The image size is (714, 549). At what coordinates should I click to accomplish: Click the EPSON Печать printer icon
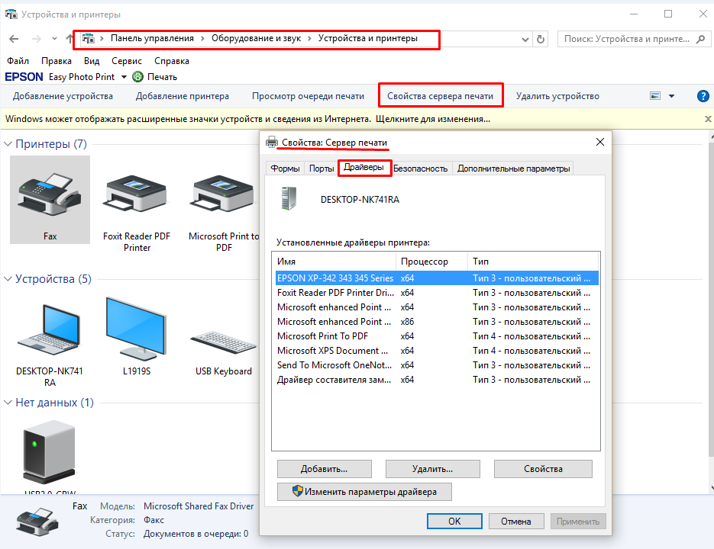[x=137, y=77]
